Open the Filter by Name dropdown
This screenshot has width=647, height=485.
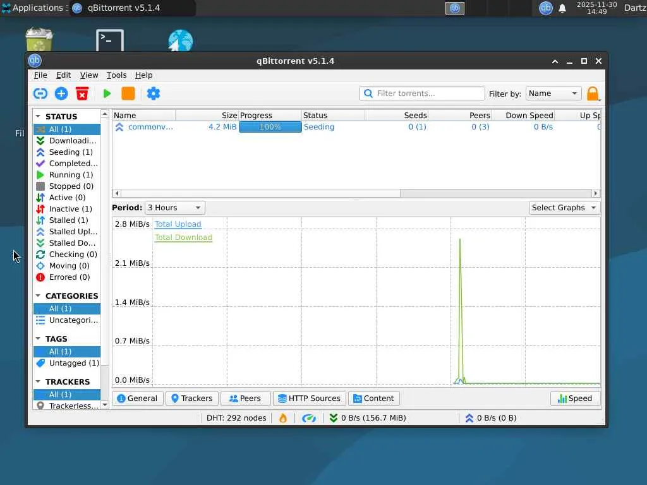[553, 93]
